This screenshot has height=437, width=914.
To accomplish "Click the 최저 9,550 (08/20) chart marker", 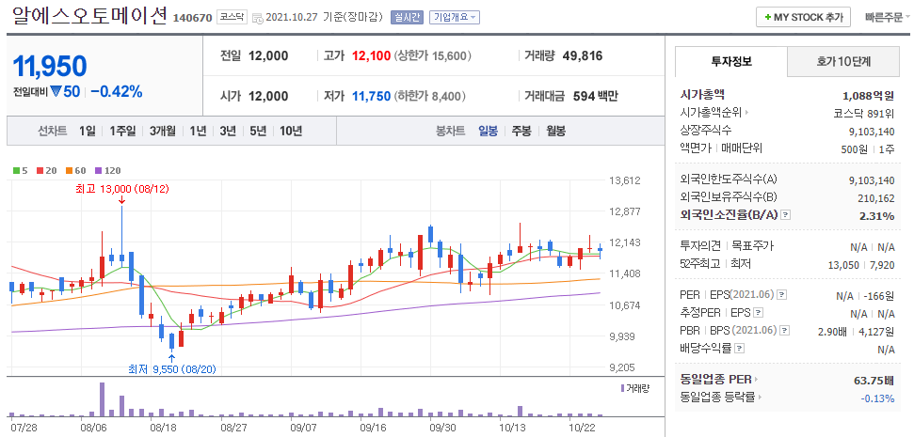I will (172, 369).
